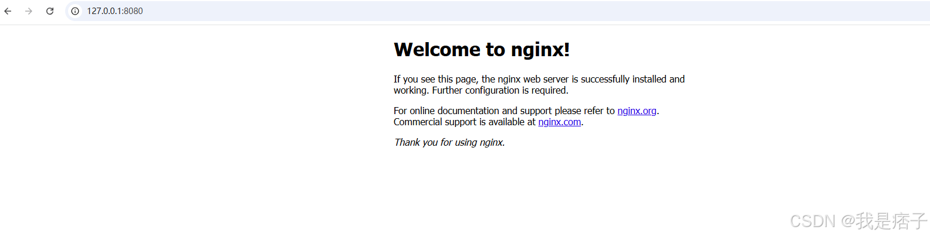
Task: Click the browser forward arrow
Action: tap(29, 11)
